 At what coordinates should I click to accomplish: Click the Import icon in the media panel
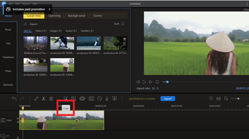[25, 24]
